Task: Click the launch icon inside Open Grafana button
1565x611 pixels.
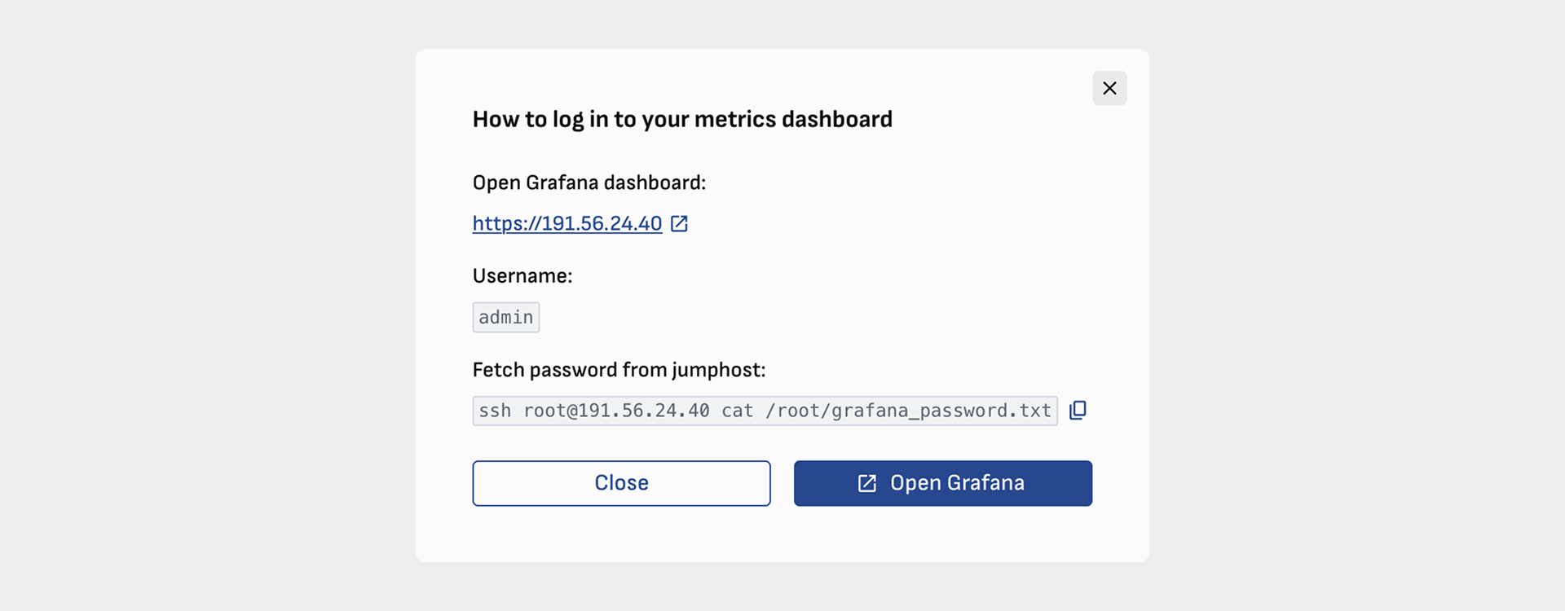Action: 867,483
